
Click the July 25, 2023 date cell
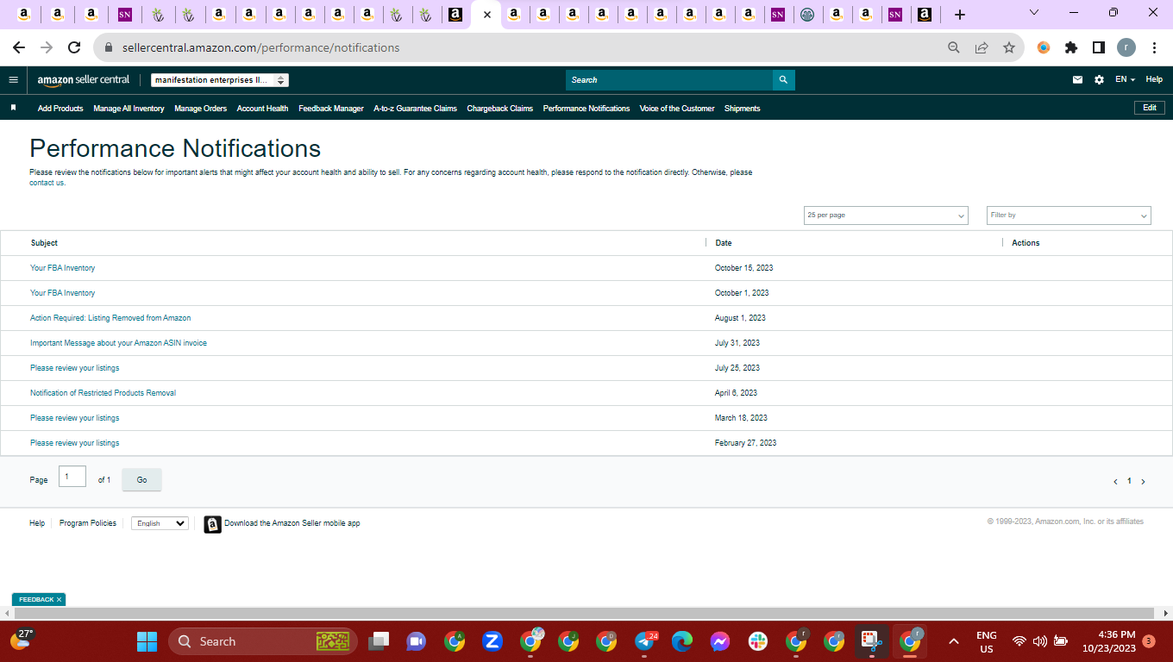coord(737,368)
